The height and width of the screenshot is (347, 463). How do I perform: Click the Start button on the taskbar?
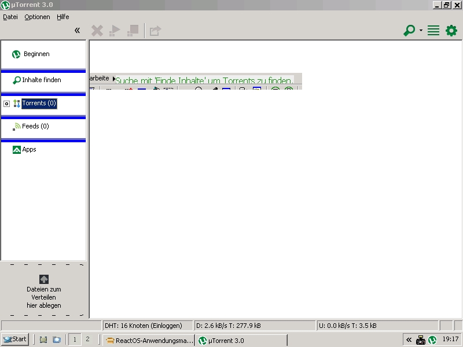(x=15, y=339)
